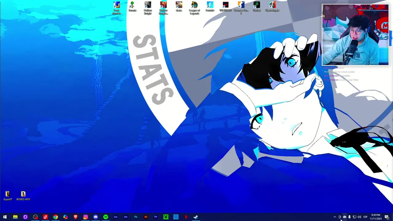Click the microphone tray icon
The image size is (393, 221).
(x=349, y=217)
